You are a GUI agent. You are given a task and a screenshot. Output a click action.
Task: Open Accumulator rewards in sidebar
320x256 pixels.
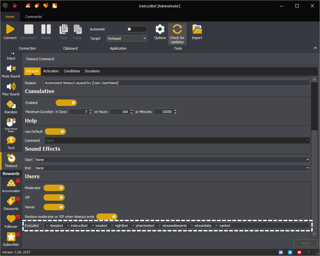(11, 186)
